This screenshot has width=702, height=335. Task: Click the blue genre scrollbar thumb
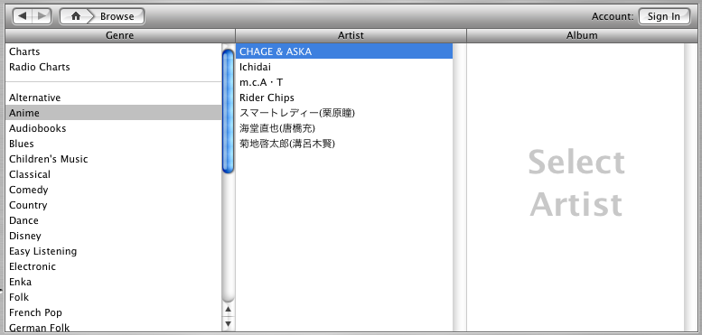click(x=229, y=111)
